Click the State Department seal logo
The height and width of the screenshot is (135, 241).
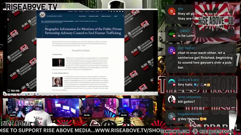[x=42, y=15]
